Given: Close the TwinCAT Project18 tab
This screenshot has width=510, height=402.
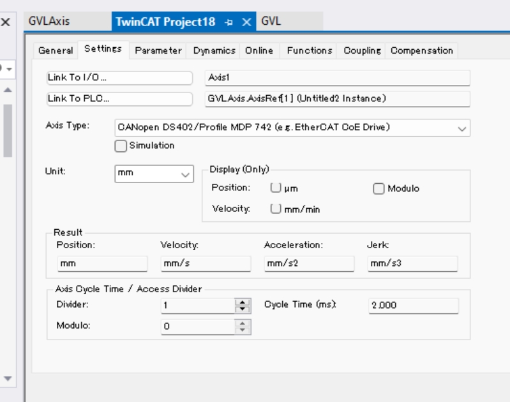Looking at the screenshot, I should pos(246,22).
